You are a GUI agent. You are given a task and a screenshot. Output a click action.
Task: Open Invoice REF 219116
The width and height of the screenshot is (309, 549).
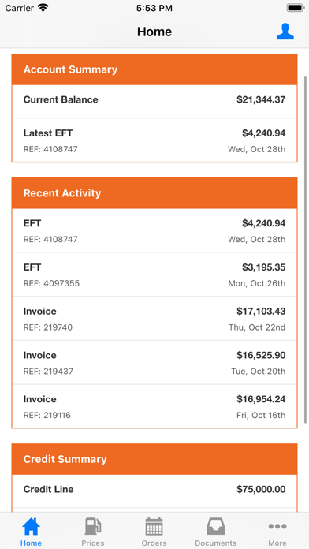[x=154, y=406]
